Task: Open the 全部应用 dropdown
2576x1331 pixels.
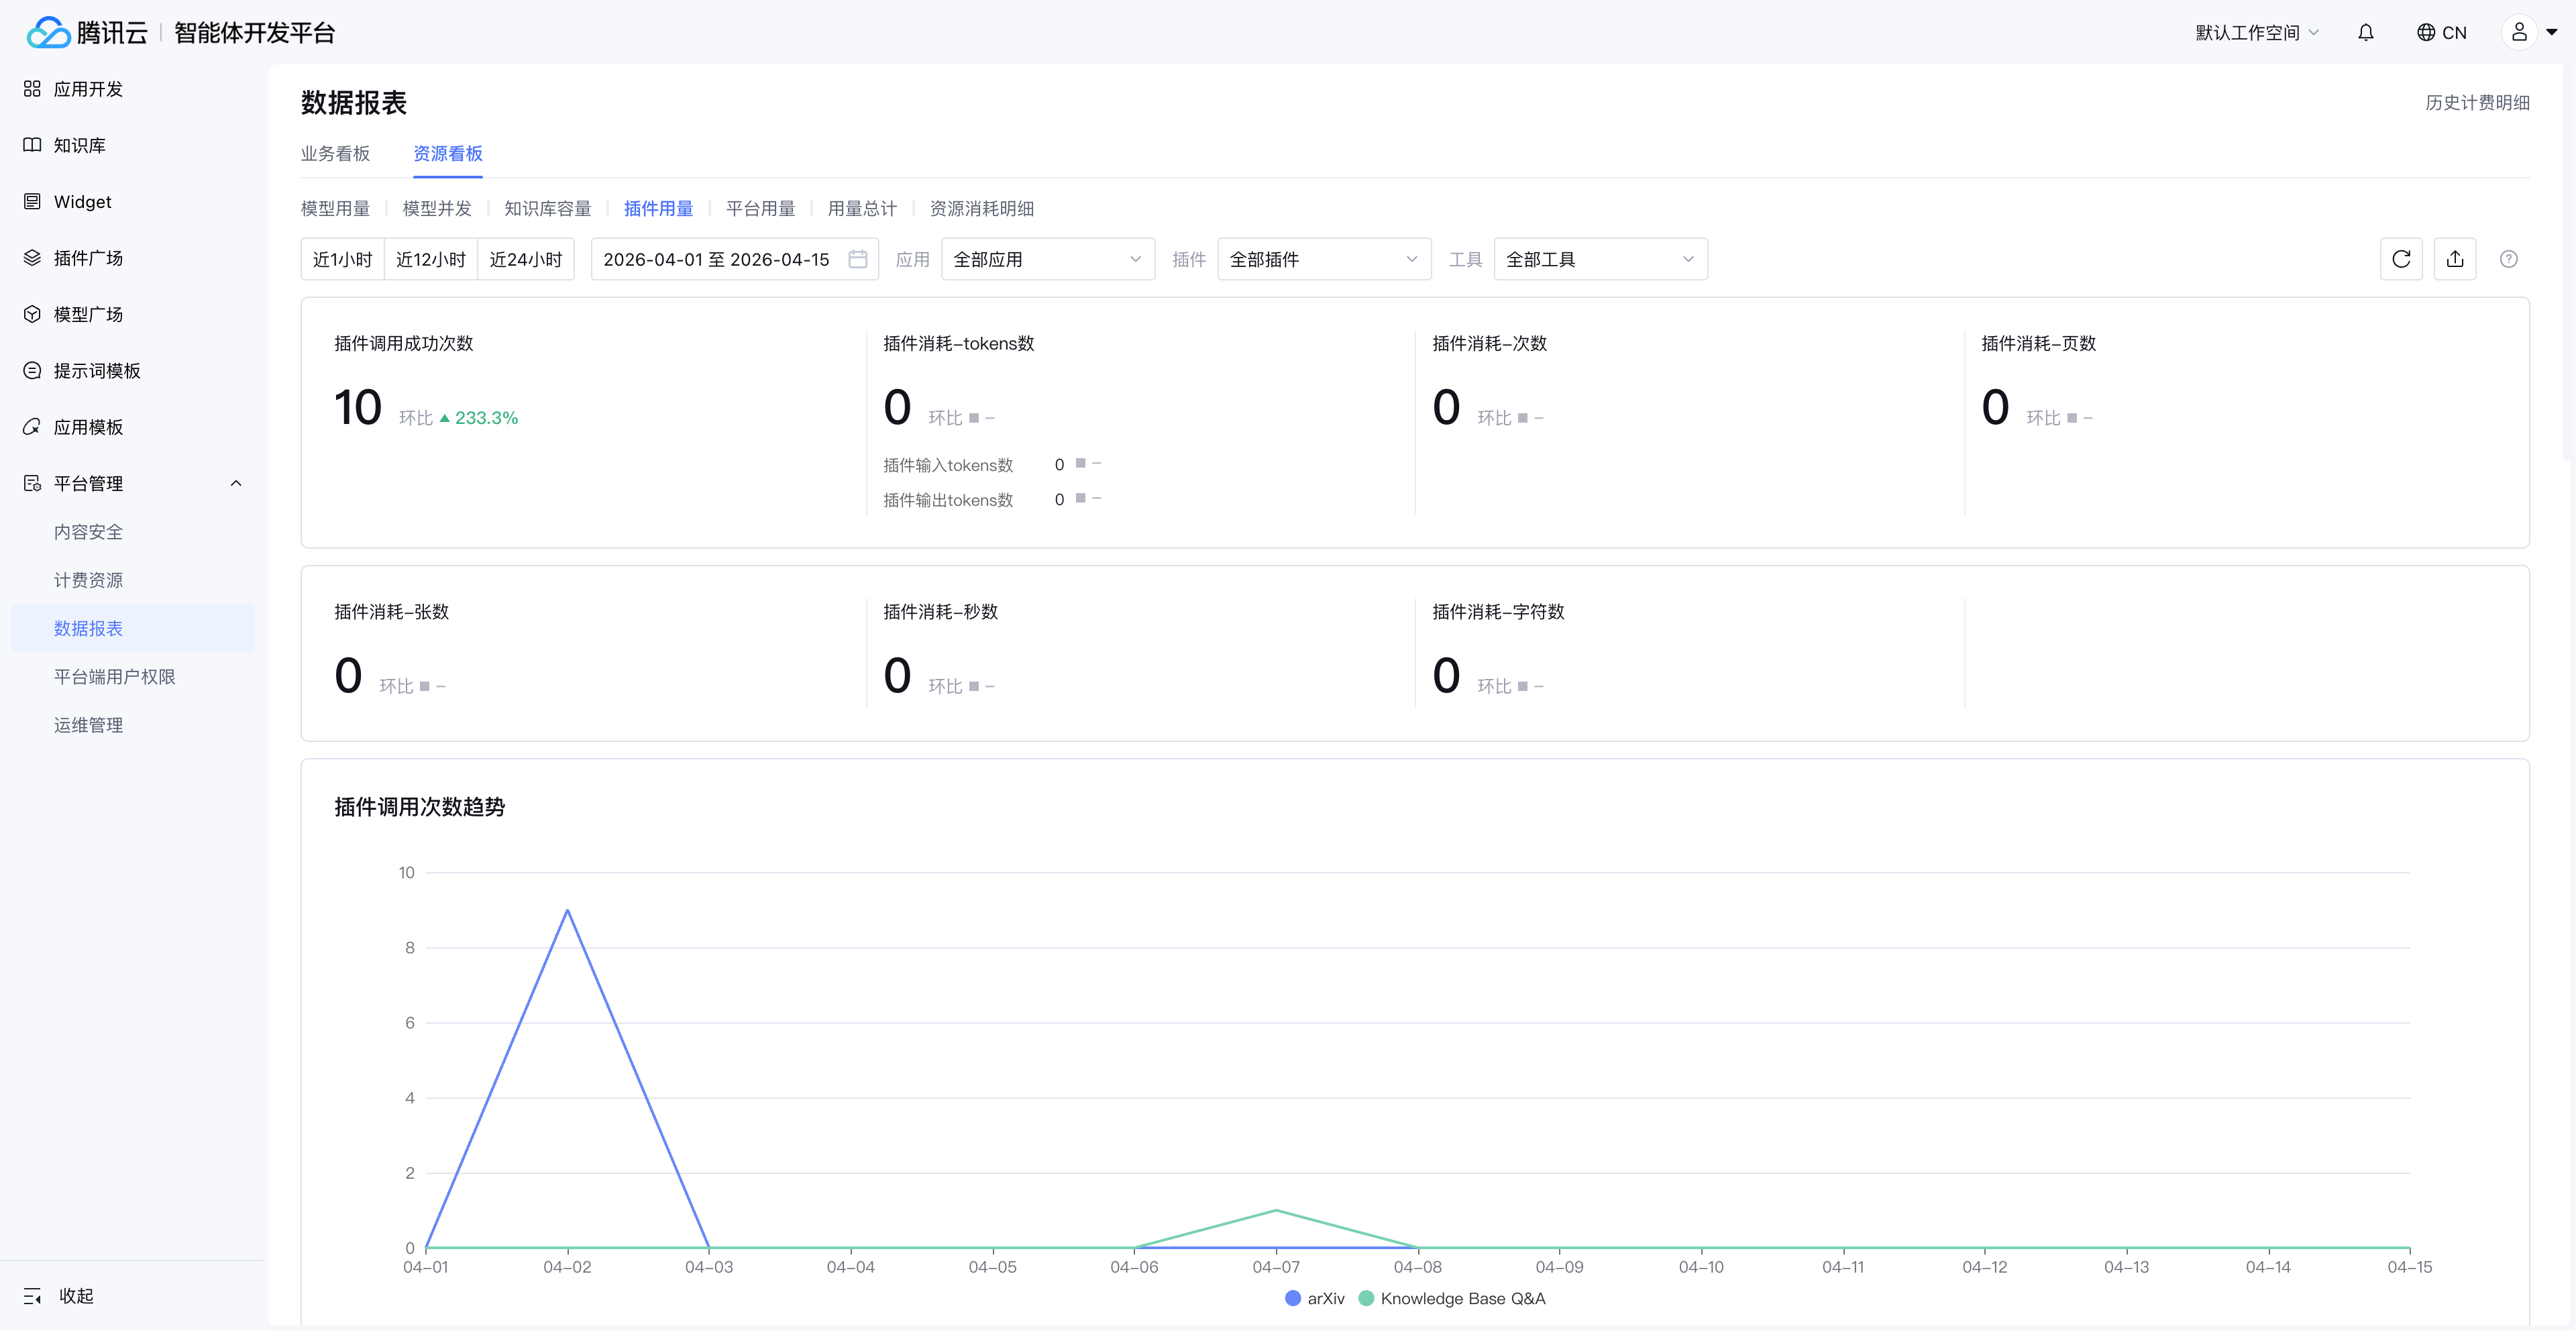Action: point(1047,259)
